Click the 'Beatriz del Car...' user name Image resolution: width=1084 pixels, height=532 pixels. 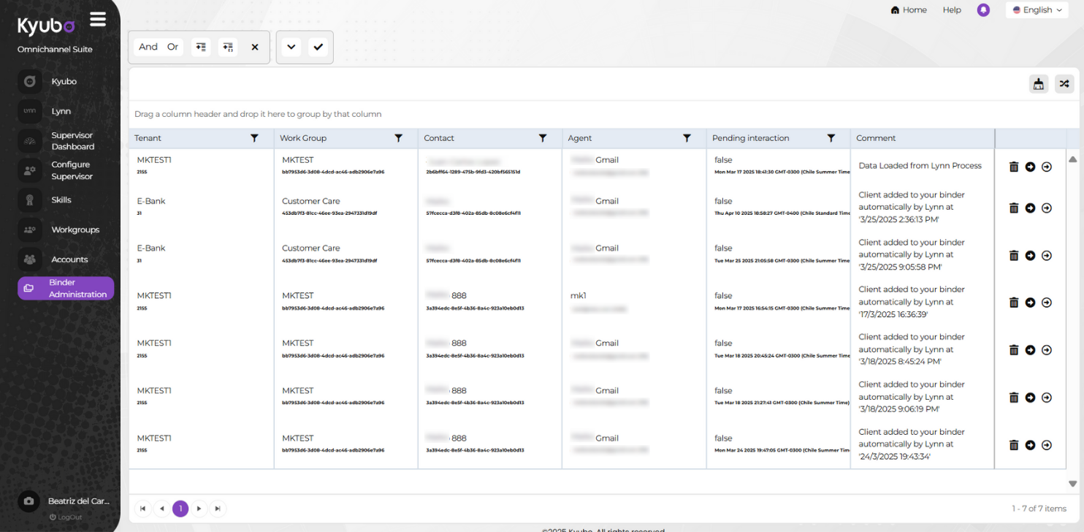pos(79,501)
